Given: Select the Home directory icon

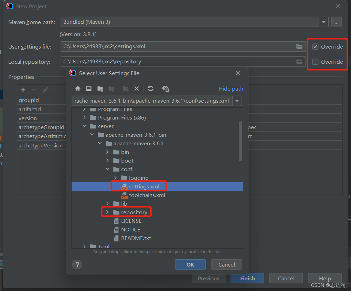Looking at the screenshot, I should 78,89.
